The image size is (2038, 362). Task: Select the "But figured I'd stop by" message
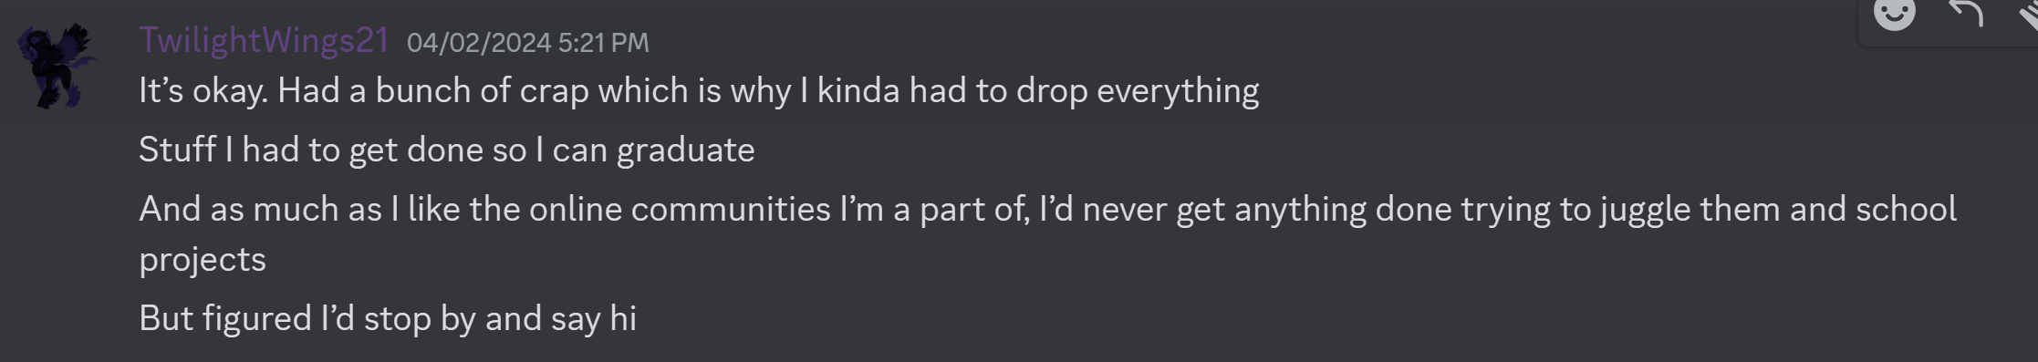[388, 318]
